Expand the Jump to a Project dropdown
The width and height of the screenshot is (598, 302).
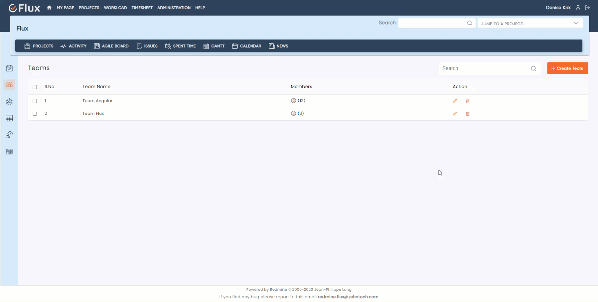[x=530, y=23]
